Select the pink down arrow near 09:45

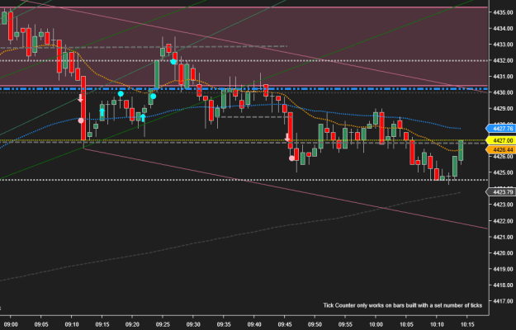coord(287,138)
